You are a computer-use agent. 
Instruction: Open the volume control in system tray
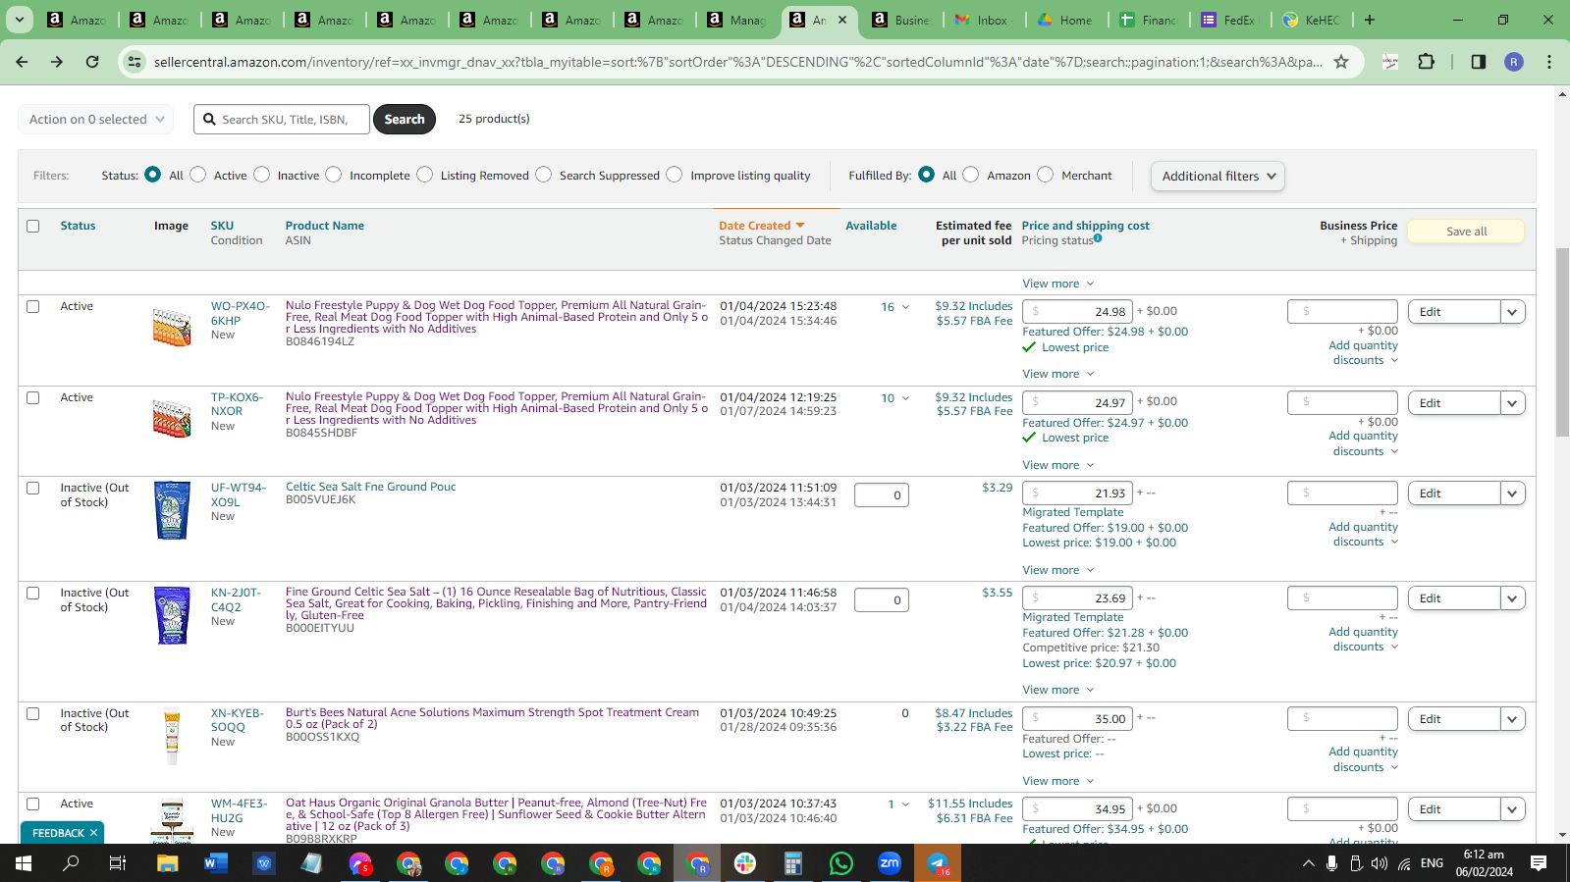point(1380,863)
